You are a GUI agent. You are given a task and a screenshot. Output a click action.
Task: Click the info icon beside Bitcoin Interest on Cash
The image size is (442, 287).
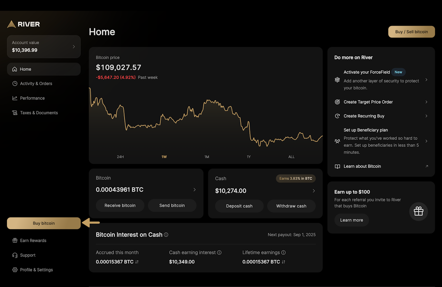click(166, 235)
